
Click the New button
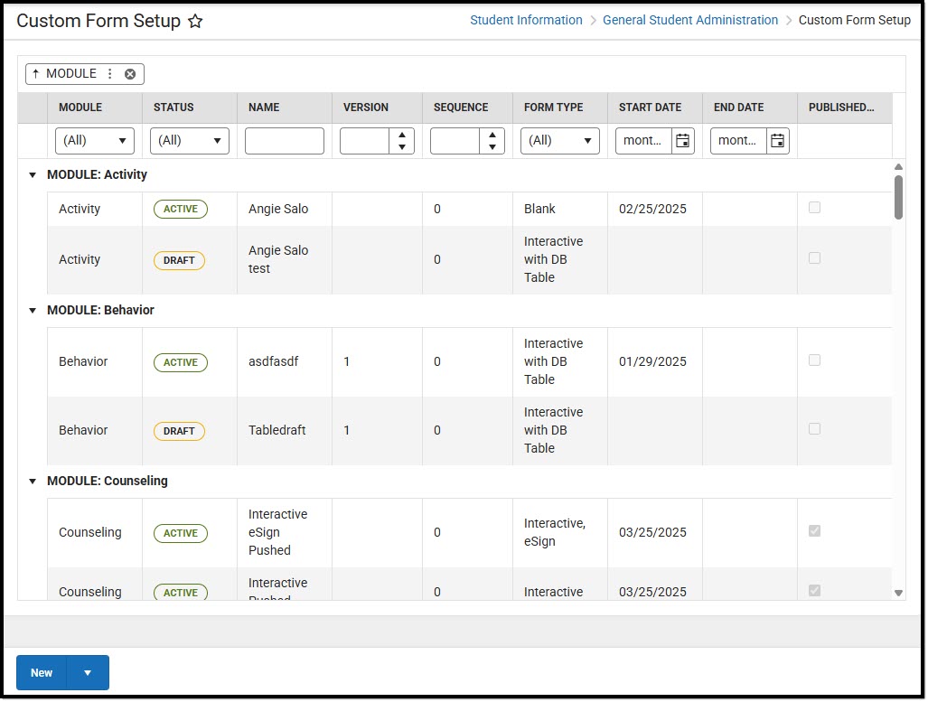pos(42,673)
